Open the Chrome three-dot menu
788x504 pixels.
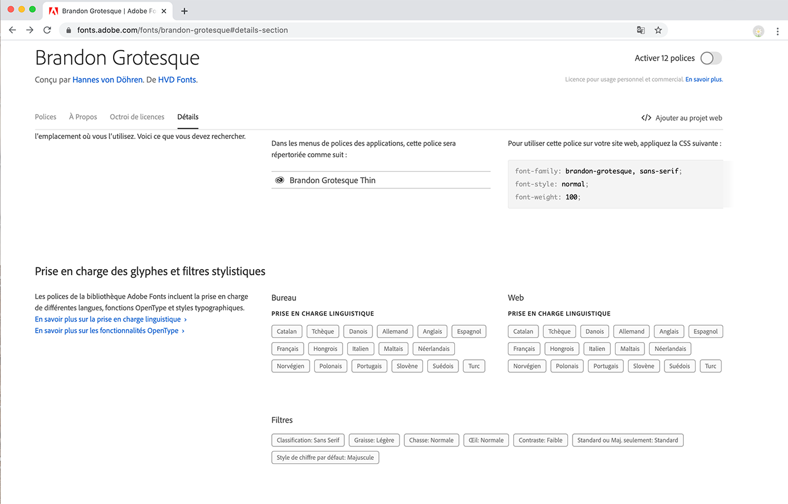777,31
